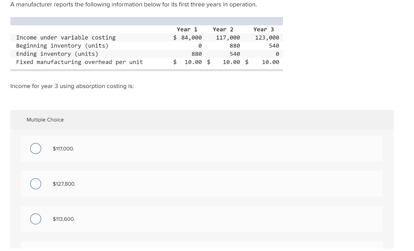Screen dimensions: 414x251
Task: Click the 123,000 Year 3 income cell
Action: pyautogui.click(x=267, y=38)
